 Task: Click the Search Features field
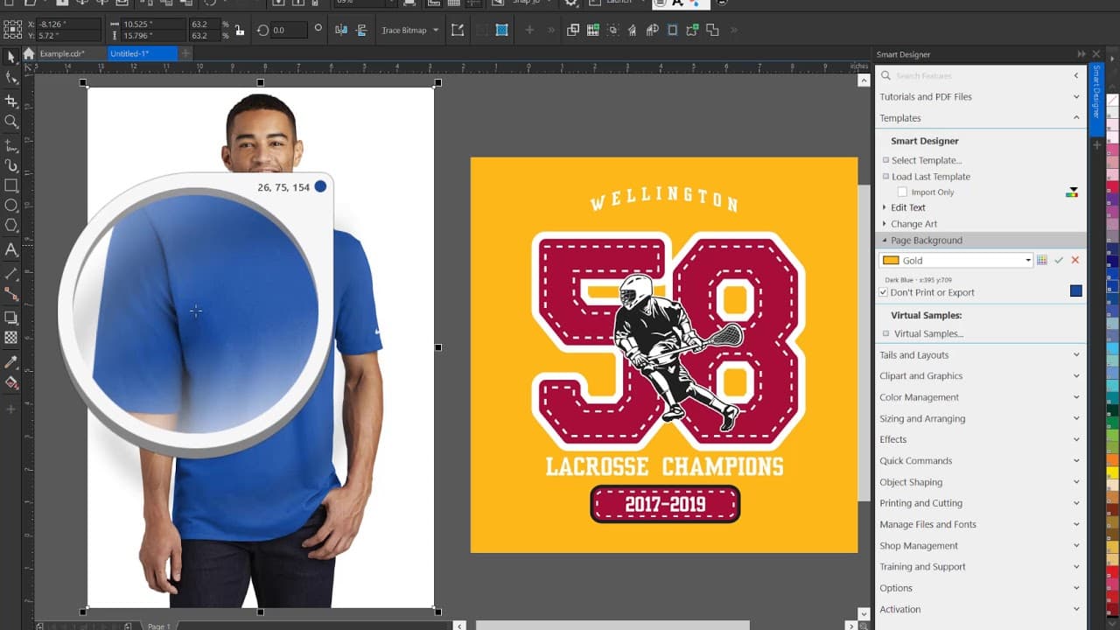coord(976,75)
